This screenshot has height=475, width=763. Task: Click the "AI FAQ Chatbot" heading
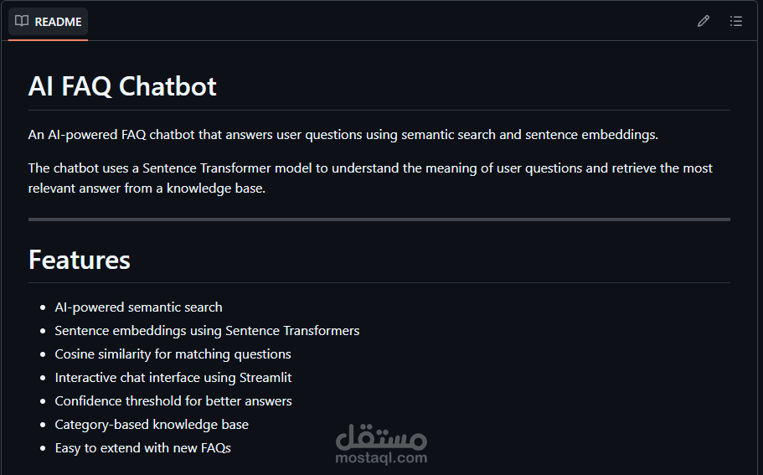coord(122,86)
